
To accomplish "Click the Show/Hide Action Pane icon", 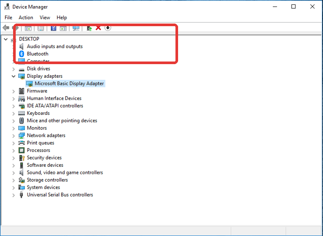I will pos(63,28).
